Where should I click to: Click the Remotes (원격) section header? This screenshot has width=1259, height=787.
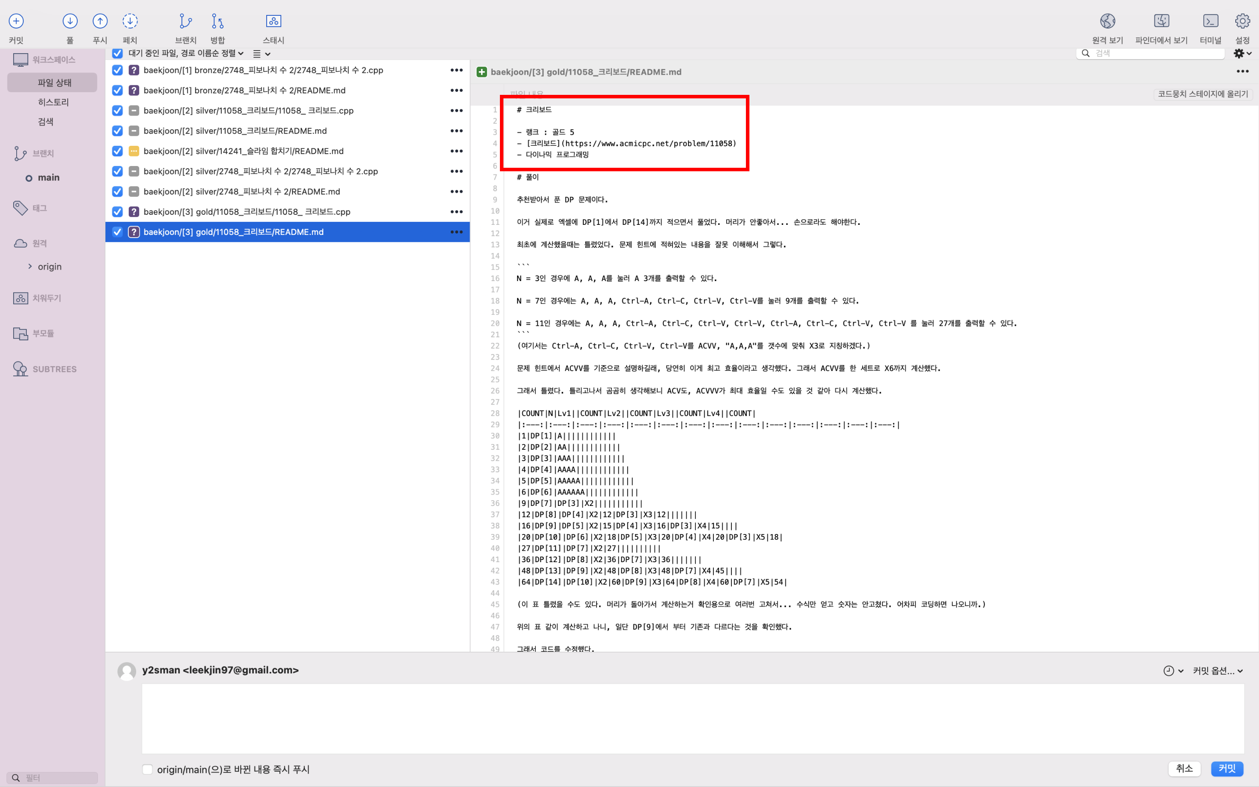[x=40, y=244]
